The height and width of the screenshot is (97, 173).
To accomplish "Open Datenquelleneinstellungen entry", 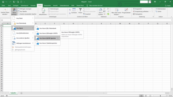I will [x=23, y=47].
